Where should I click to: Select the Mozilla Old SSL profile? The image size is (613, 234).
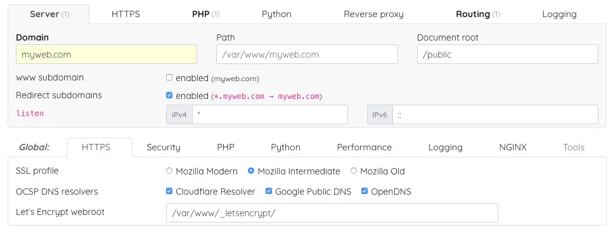(x=354, y=171)
